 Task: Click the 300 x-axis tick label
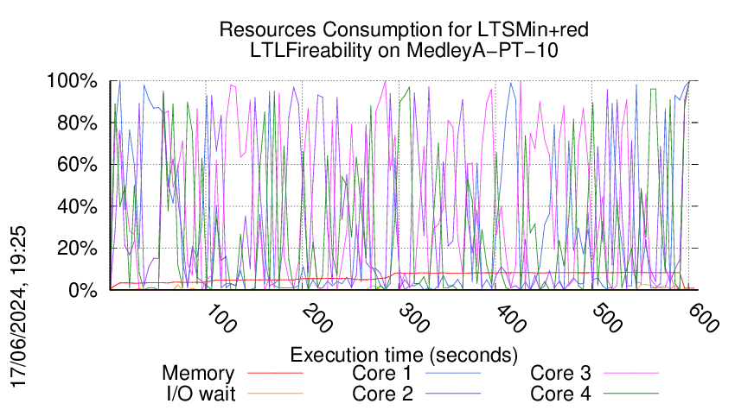[x=414, y=319]
